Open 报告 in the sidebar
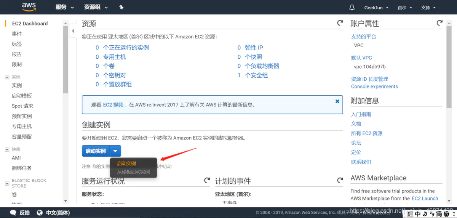457x218 pixels. pos(17,54)
